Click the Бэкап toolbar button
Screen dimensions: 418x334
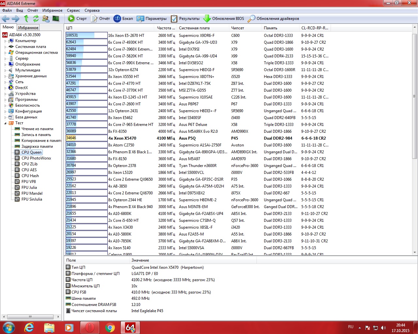point(123,19)
